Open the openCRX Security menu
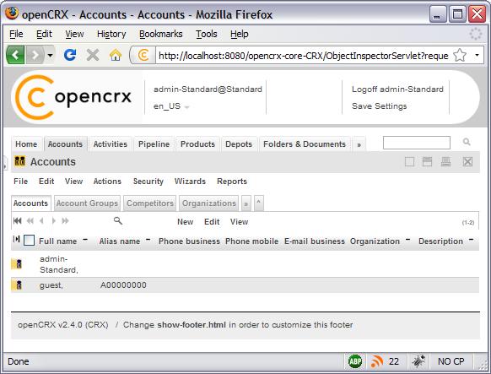Viewport: 491px width, 374px height. pos(148,182)
